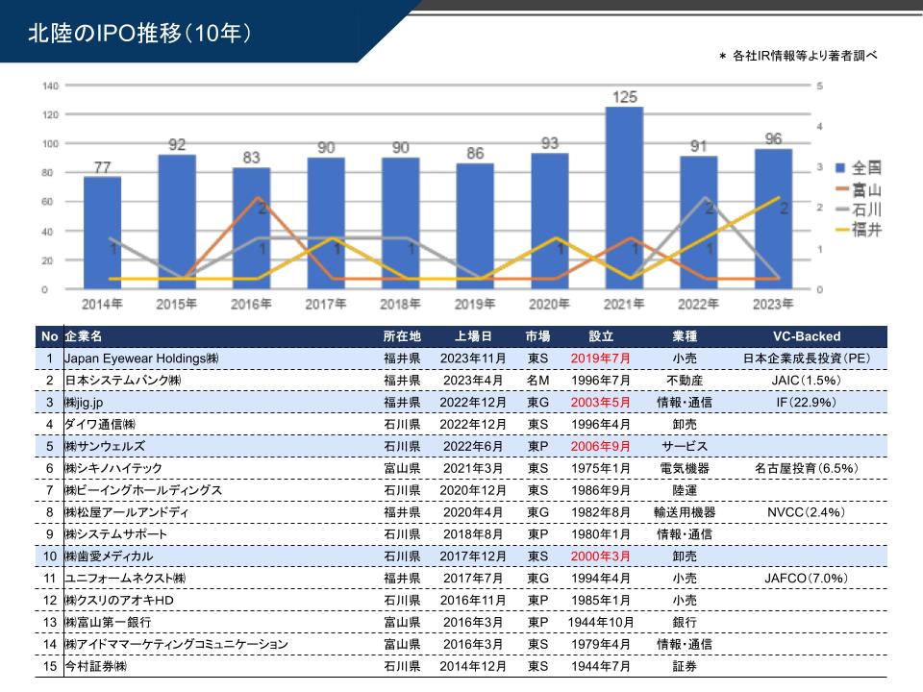Click the red 2000年3月 founding date
Screen dimensions: 923x692
[x=600, y=556]
